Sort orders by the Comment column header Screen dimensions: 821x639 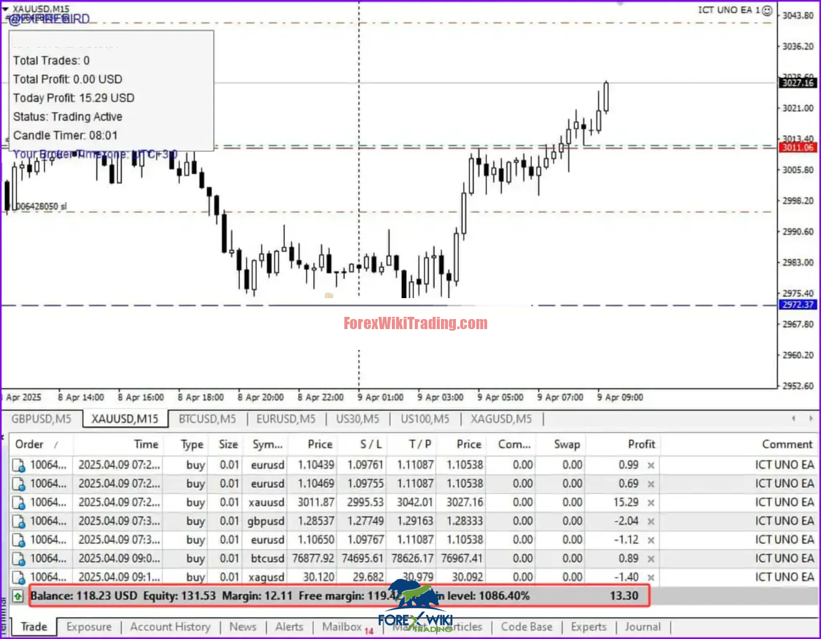738,445
